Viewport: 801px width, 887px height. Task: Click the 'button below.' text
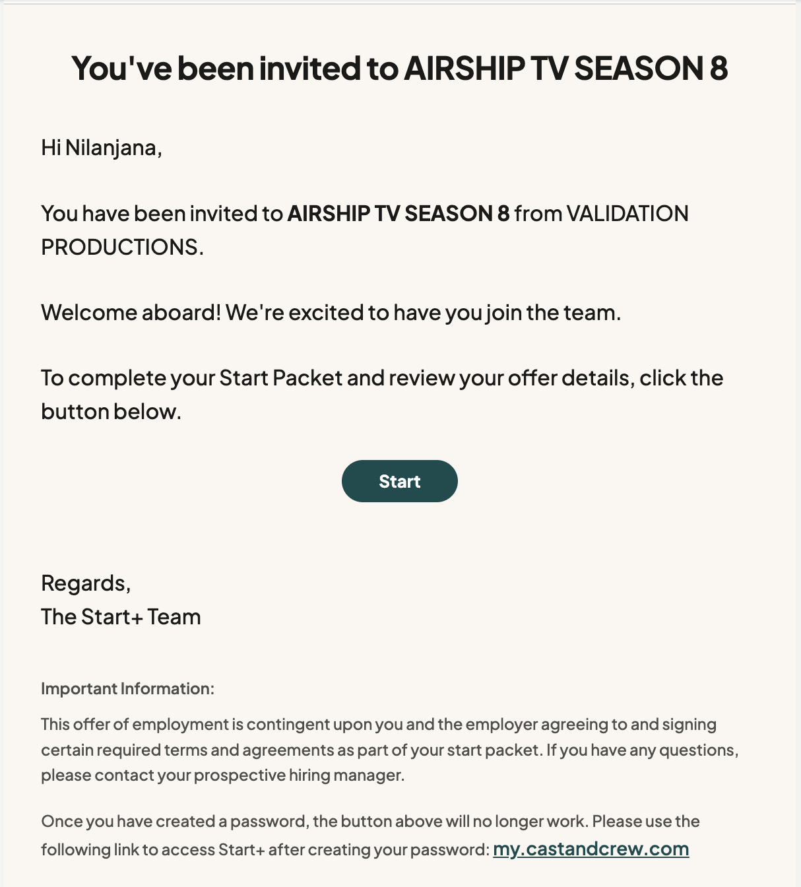point(111,412)
